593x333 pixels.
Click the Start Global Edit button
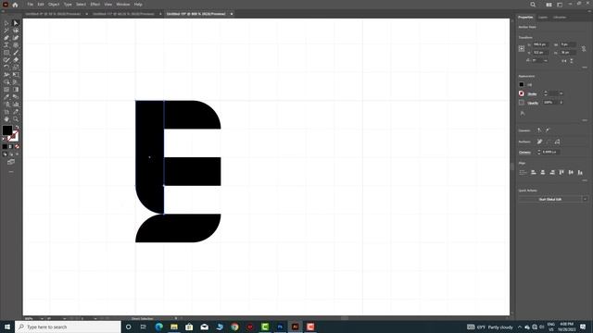549,199
